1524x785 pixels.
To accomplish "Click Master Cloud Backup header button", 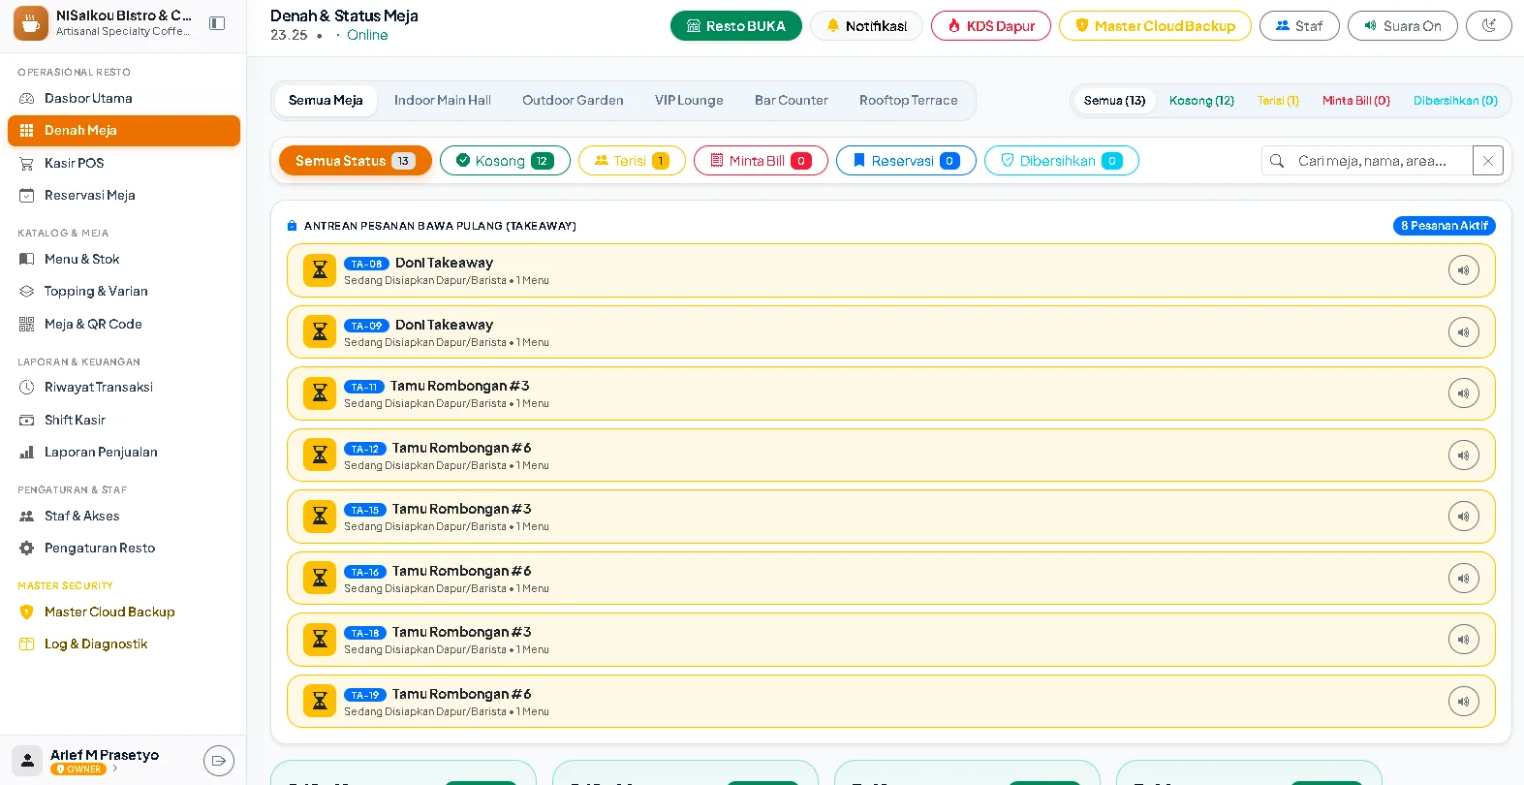I will tap(1155, 26).
